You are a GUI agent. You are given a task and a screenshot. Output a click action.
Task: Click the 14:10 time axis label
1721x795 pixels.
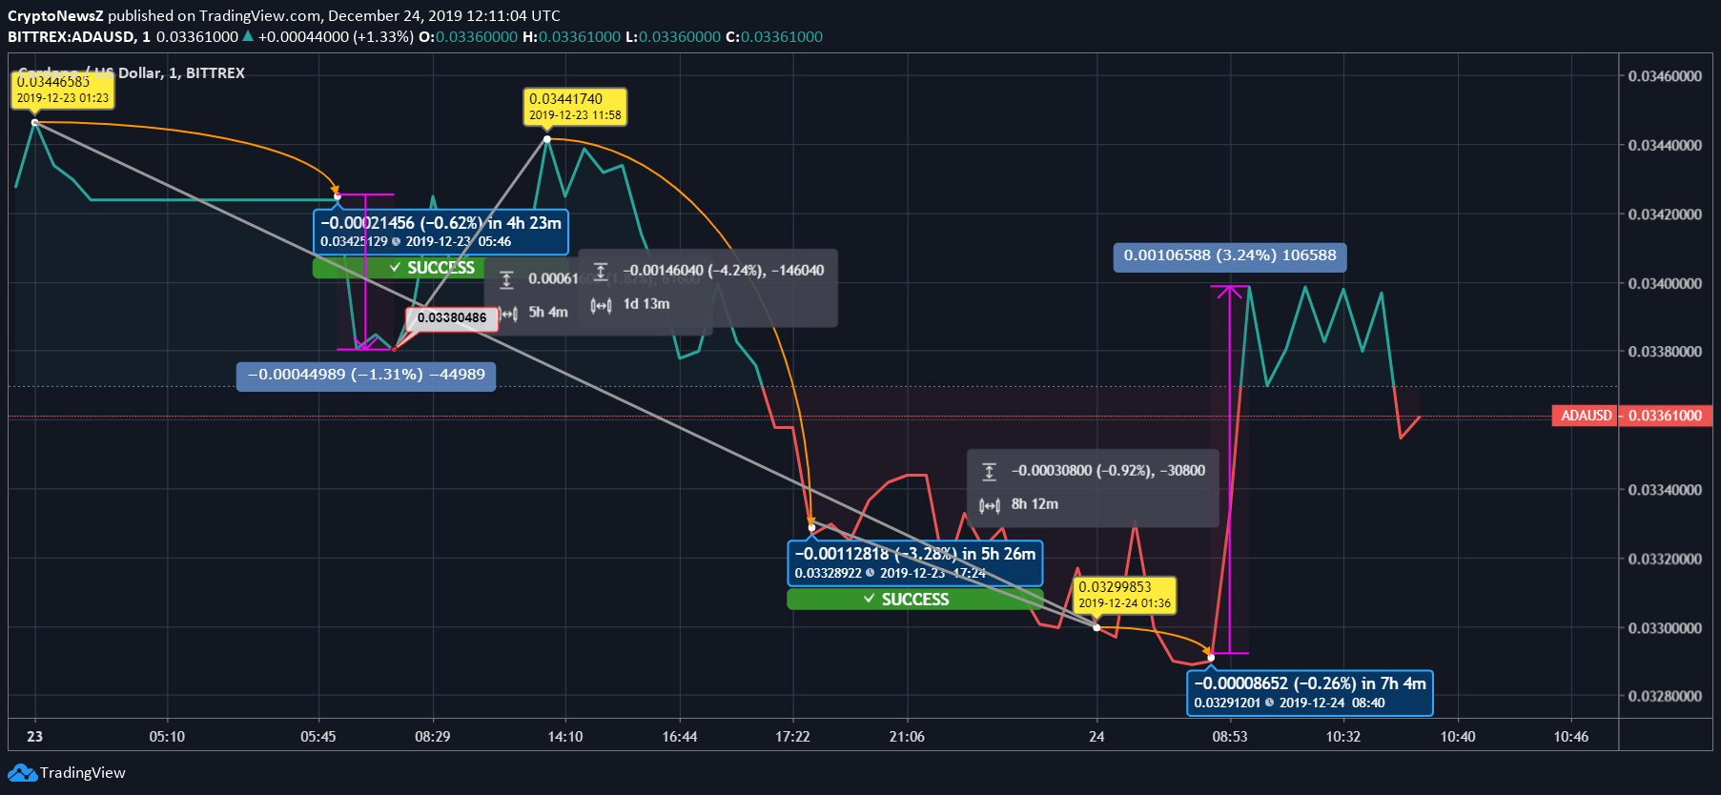565,737
